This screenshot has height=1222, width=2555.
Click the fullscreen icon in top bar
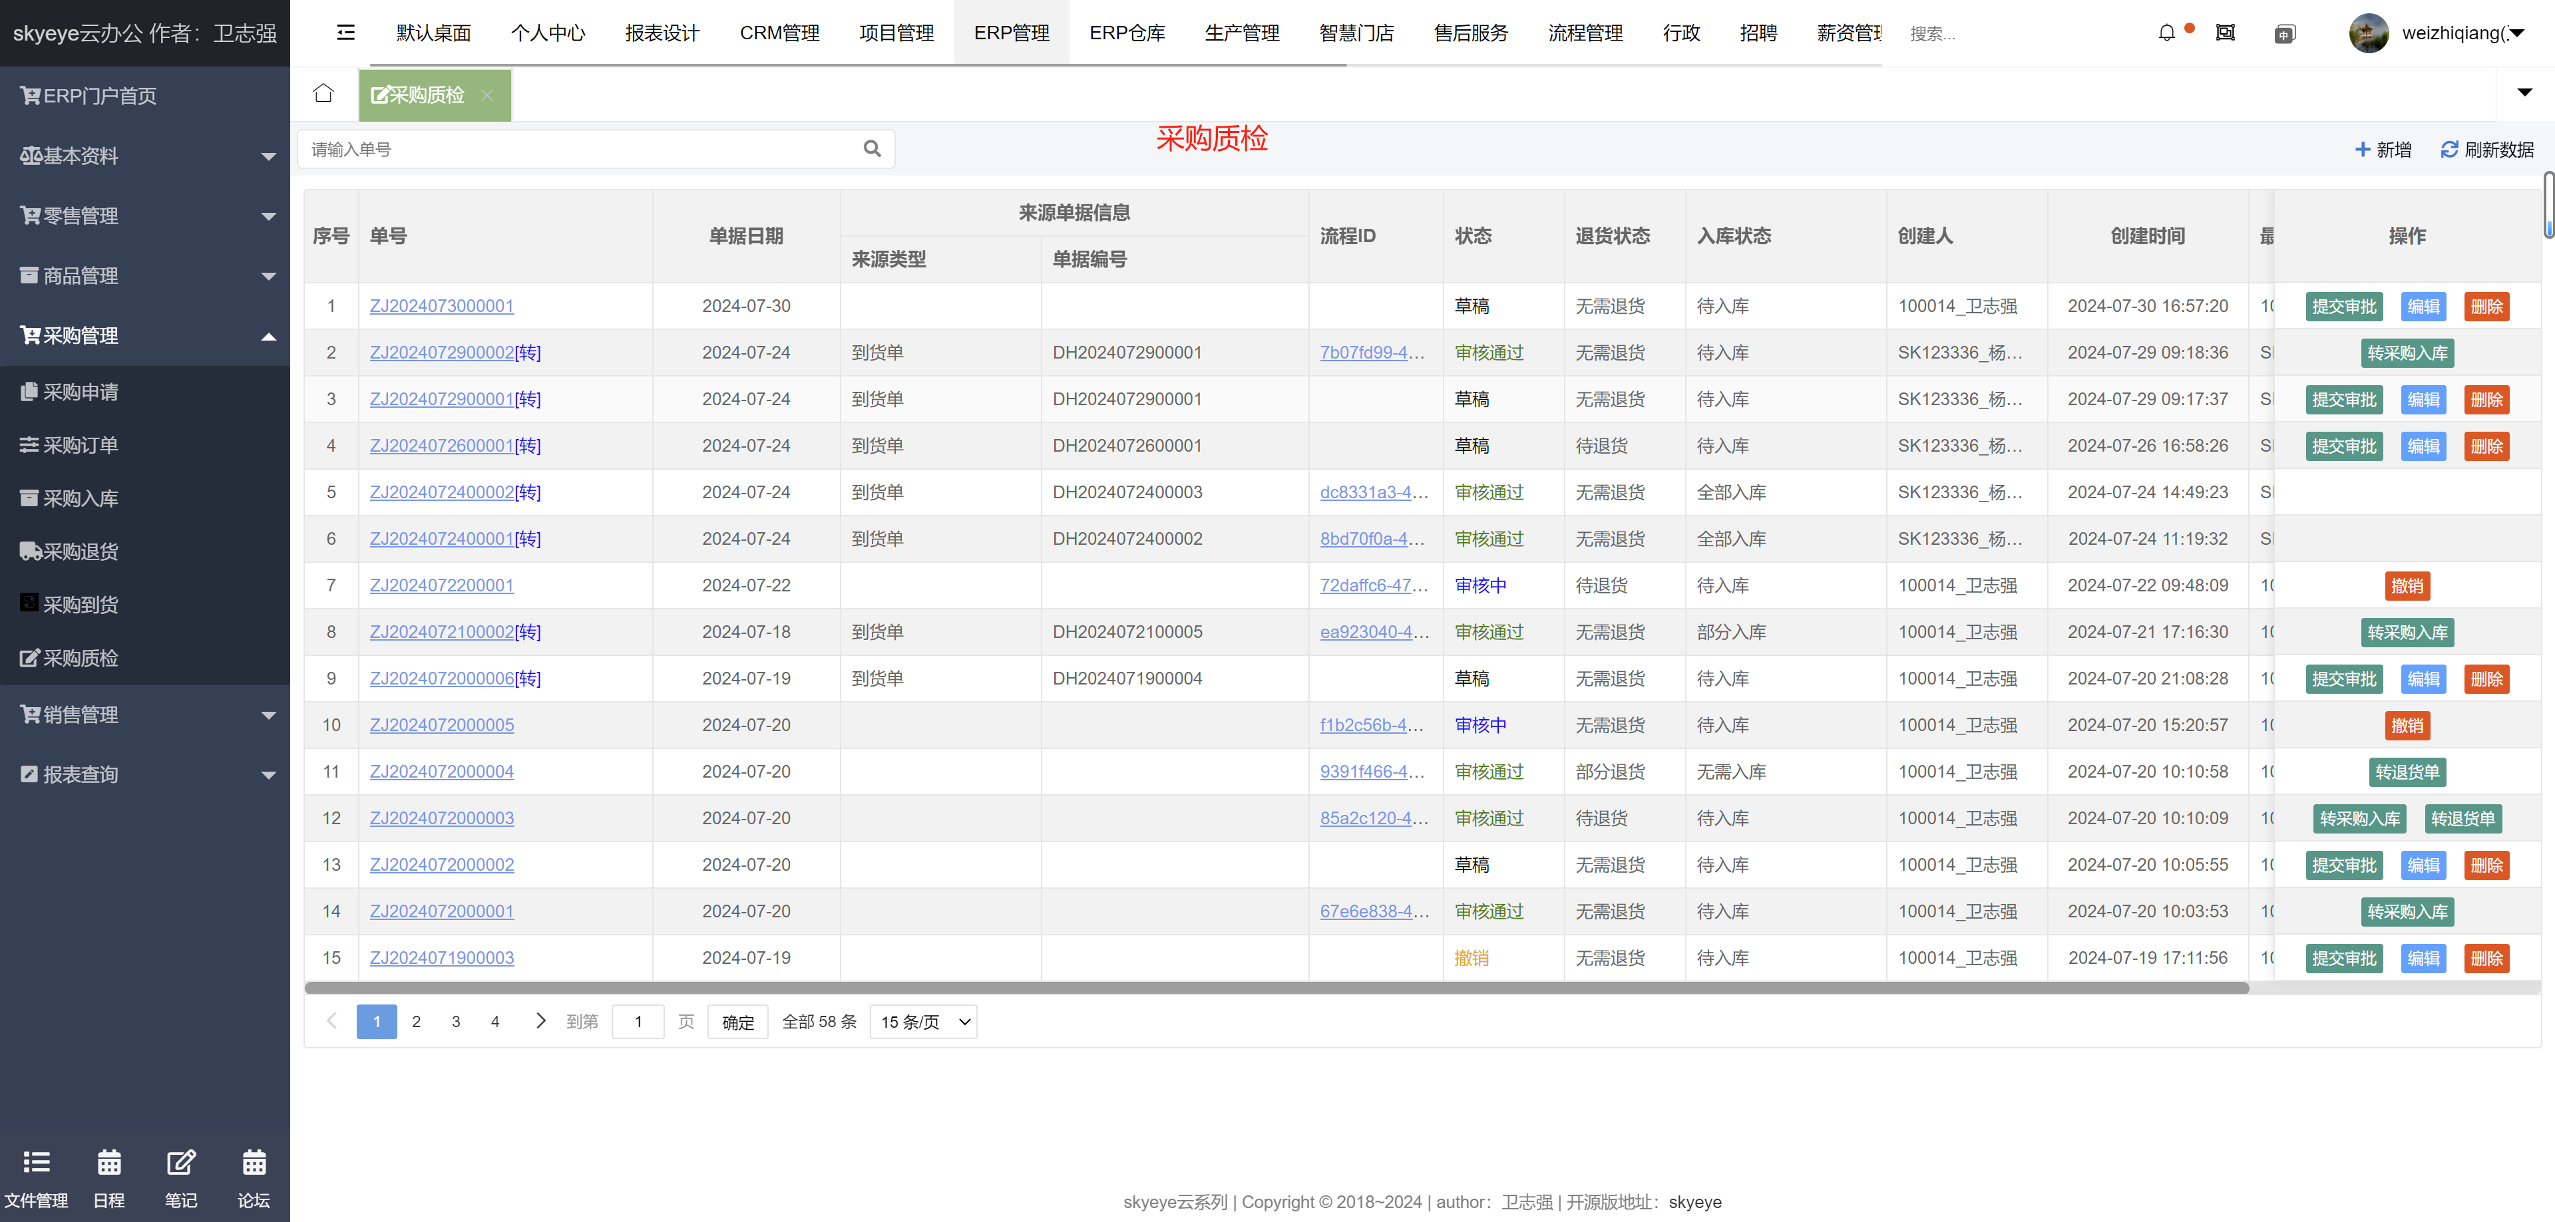click(2225, 33)
